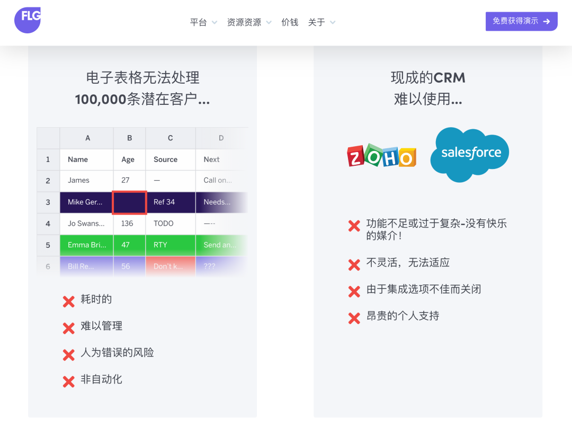Select the green Emma Bri... cell
572x429 pixels.
pos(87,245)
